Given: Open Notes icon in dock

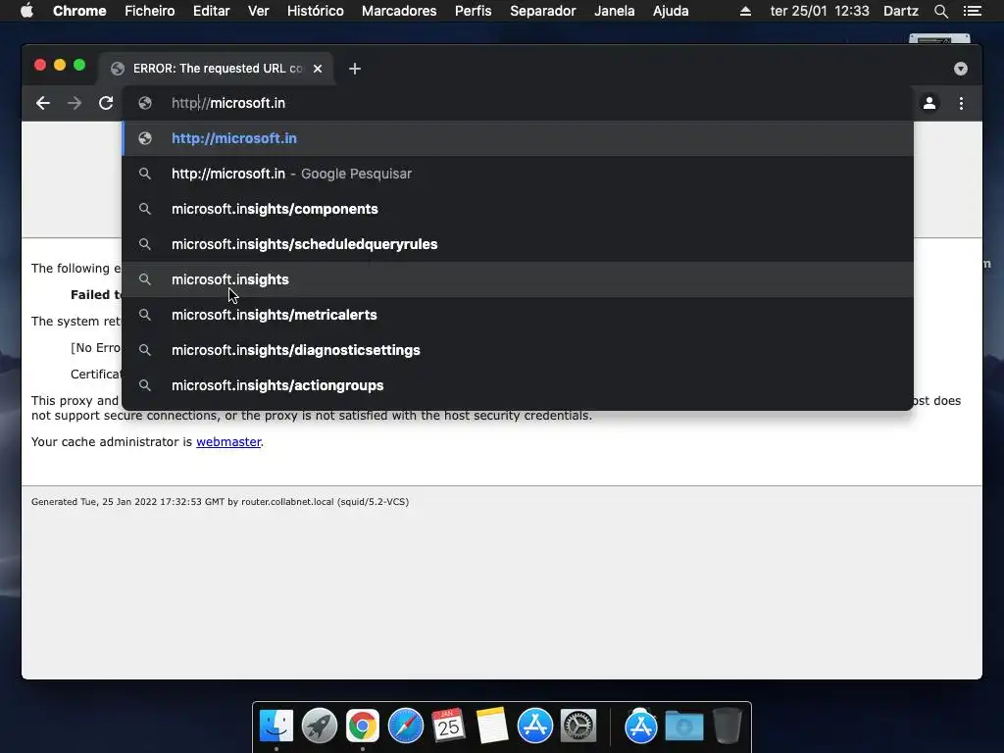Looking at the screenshot, I should [x=492, y=727].
